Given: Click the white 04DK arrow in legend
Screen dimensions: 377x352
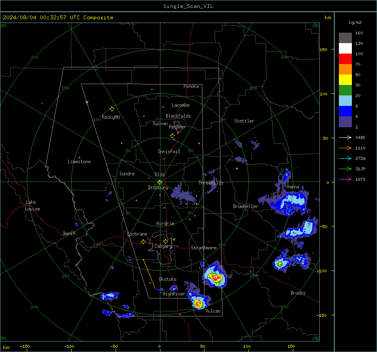Looking at the screenshot, I should (345, 138).
